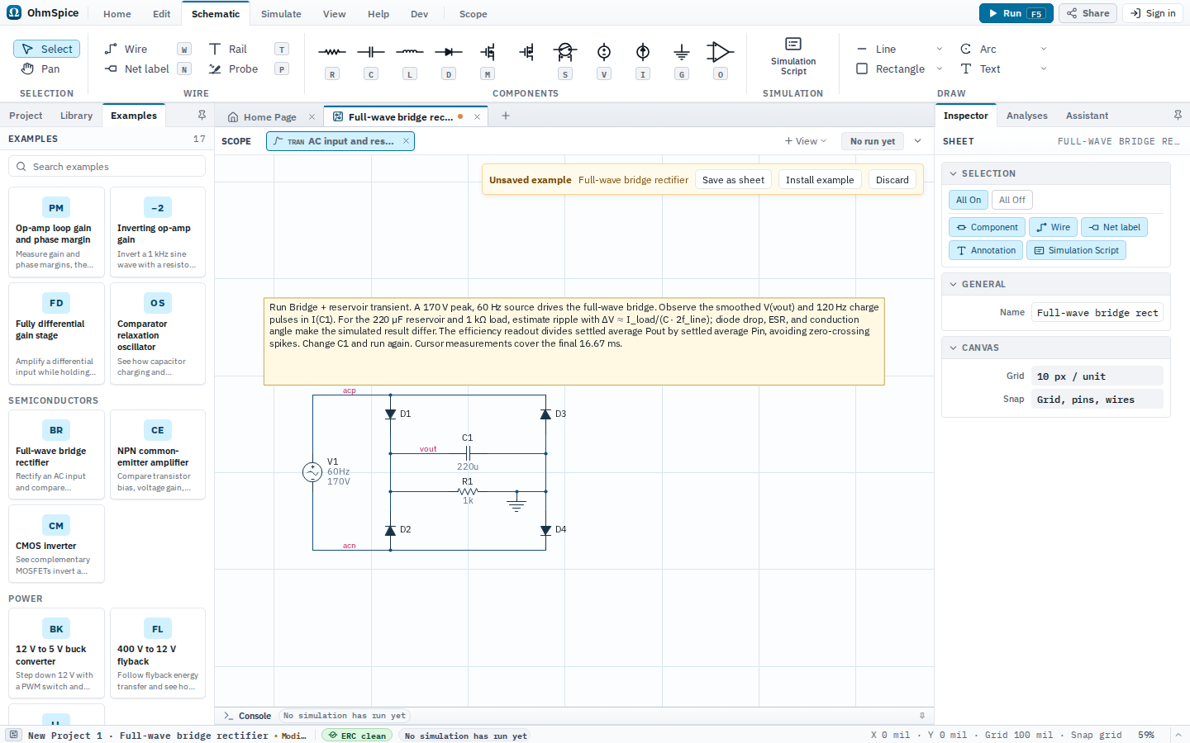This screenshot has height=743, width=1190.
Task: Activate the Pan tool
Action: (47, 69)
